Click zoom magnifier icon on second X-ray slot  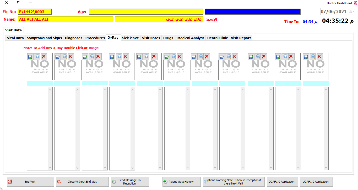coord(65,57)
